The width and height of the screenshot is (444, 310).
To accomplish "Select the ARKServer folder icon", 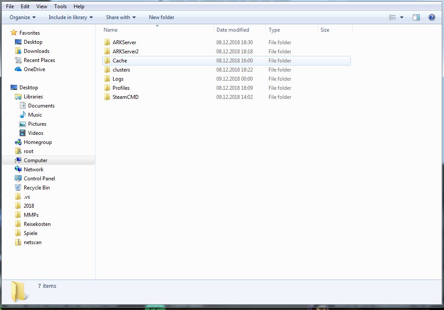I will tap(107, 42).
